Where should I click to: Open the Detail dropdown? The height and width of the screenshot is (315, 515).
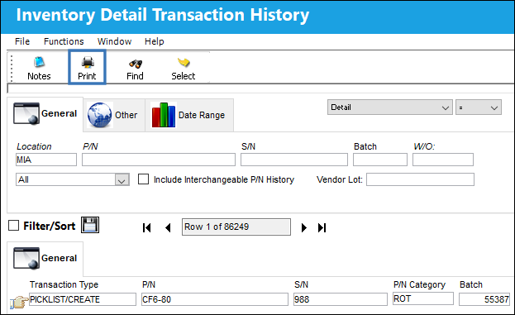(390, 107)
